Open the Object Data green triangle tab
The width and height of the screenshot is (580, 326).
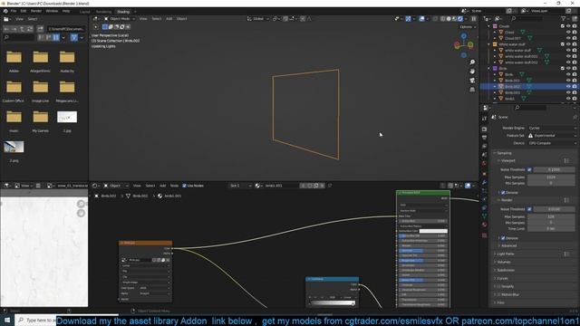coord(484,216)
